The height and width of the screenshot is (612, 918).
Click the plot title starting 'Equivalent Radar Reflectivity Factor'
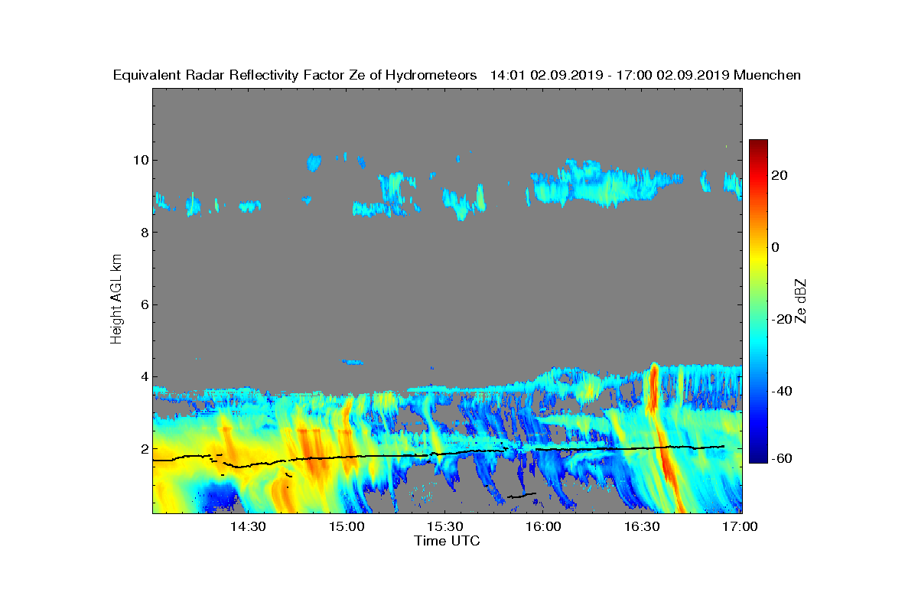point(457,75)
